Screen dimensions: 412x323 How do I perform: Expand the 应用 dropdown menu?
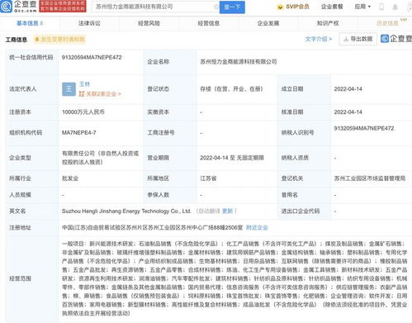pos(362,7)
